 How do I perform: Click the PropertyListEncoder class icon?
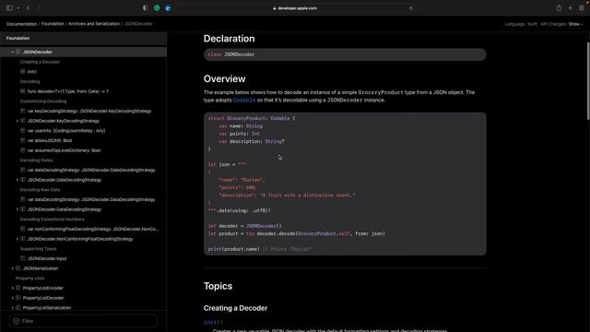[18, 288]
